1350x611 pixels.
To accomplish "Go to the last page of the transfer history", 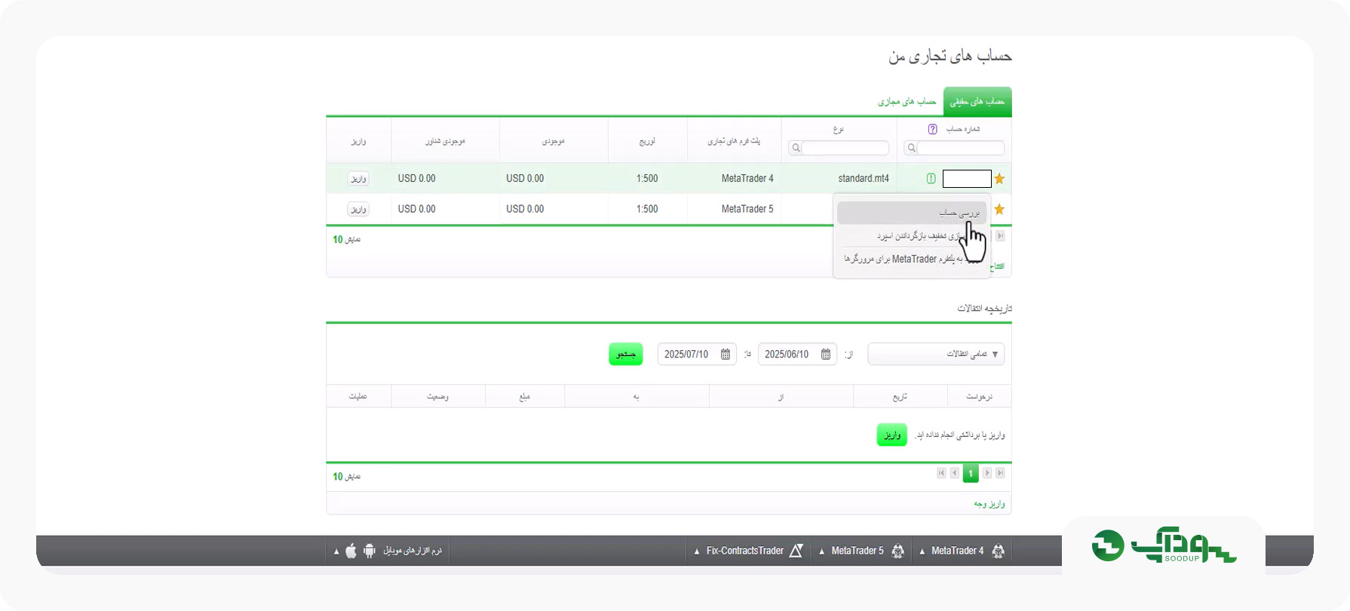I will (1000, 473).
